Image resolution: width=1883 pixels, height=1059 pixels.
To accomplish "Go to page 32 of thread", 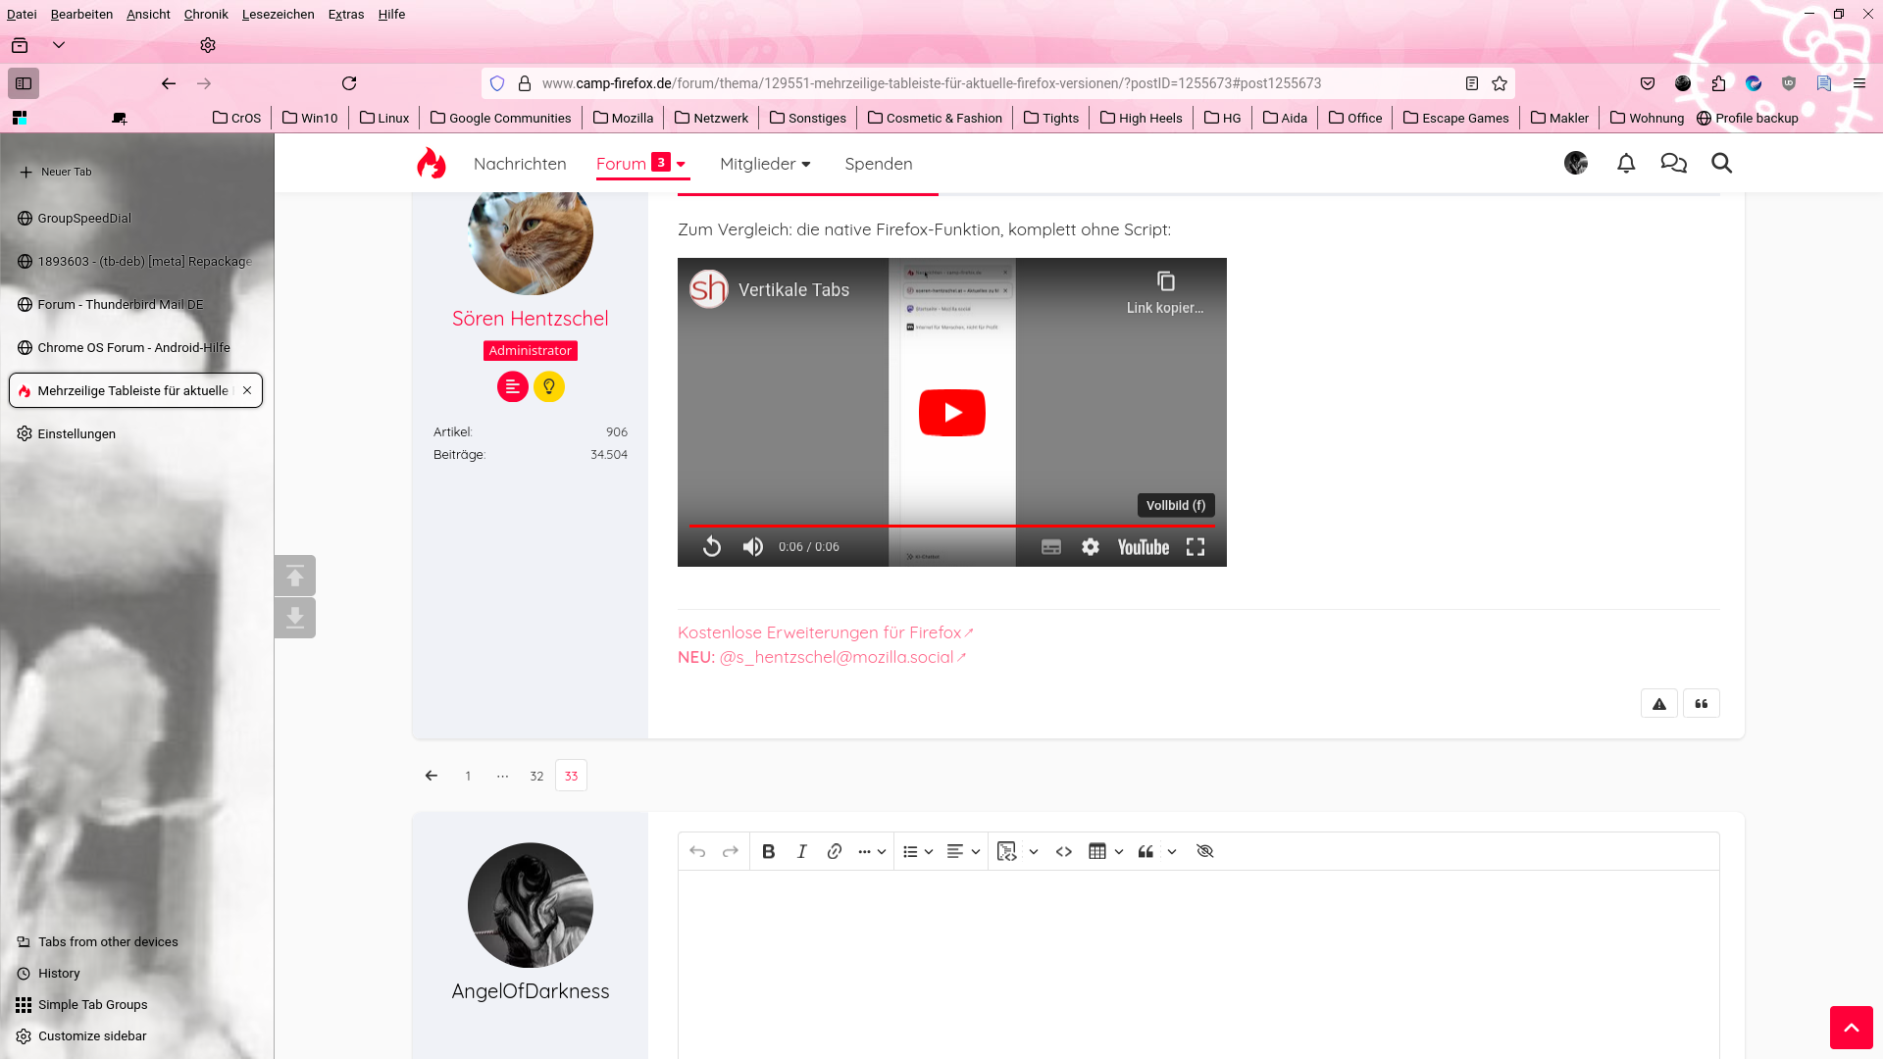I will click(536, 776).
